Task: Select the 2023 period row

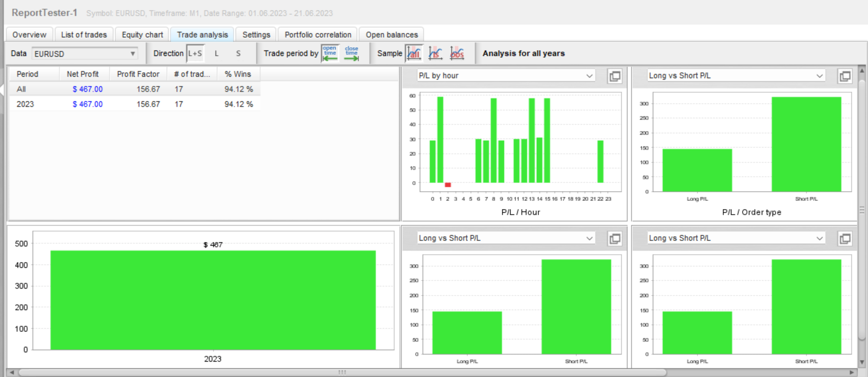Action: [135, 104]
